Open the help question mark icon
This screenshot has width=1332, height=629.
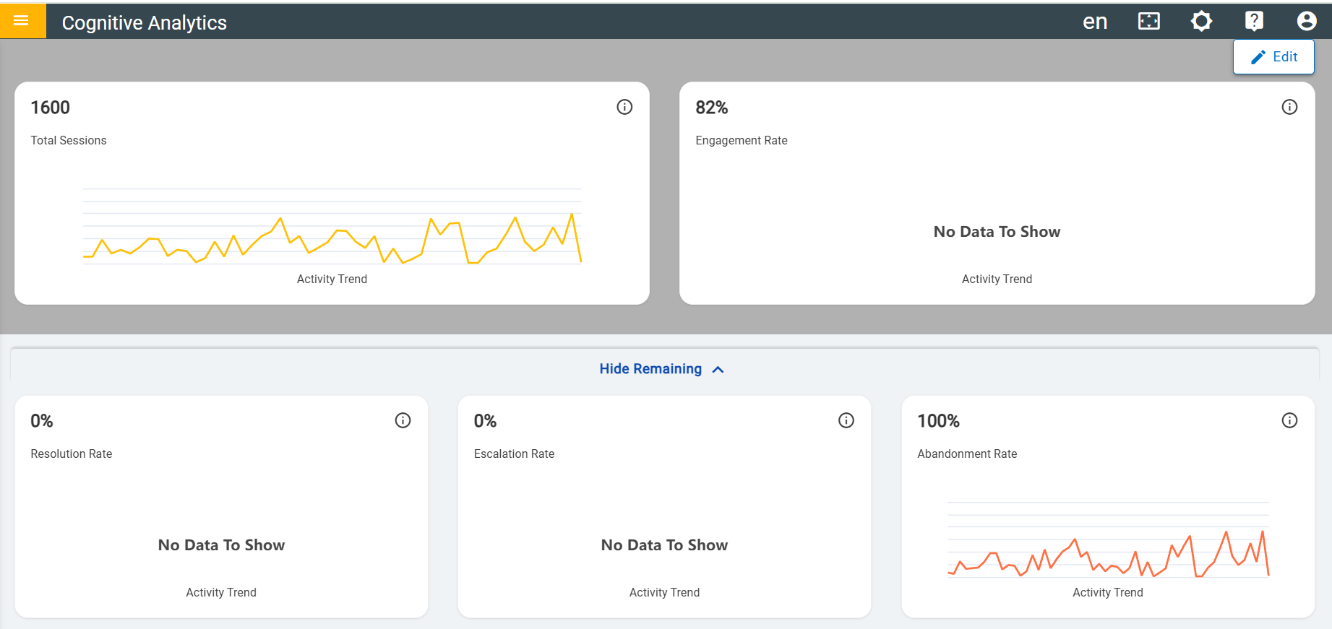(1254, 21)
